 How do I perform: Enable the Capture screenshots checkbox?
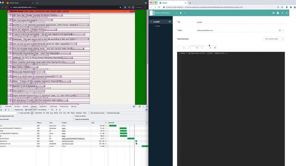[x=74, y=119]
